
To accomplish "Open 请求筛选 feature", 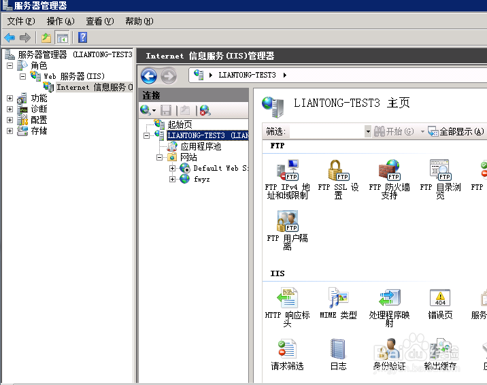I will 287,354.
